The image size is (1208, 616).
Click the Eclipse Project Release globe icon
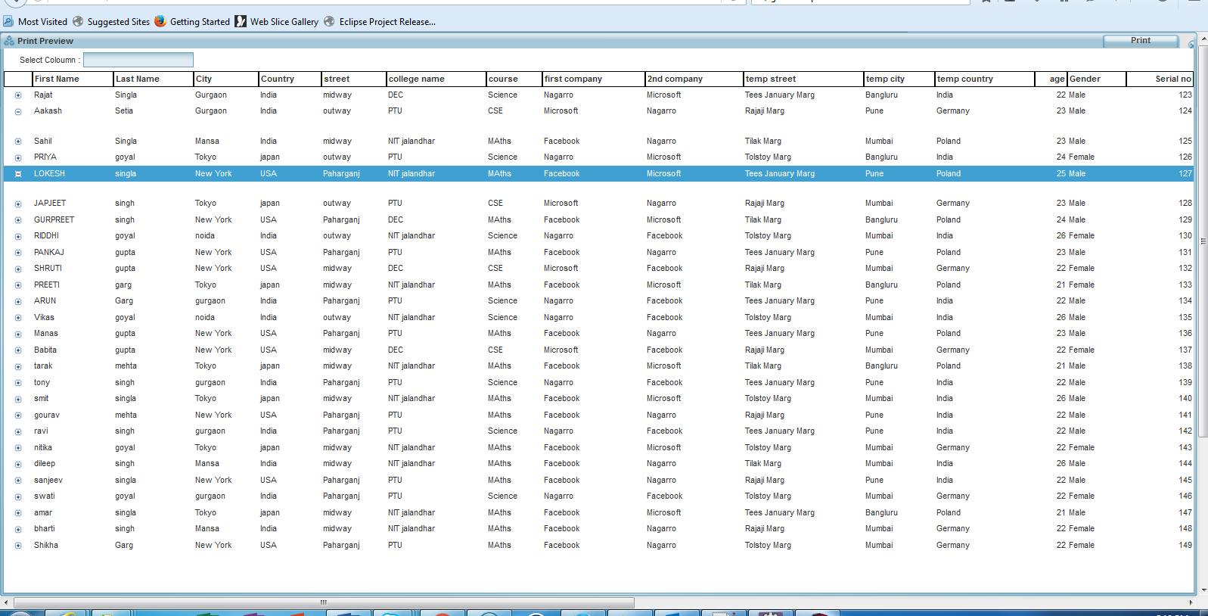point(330,22)
